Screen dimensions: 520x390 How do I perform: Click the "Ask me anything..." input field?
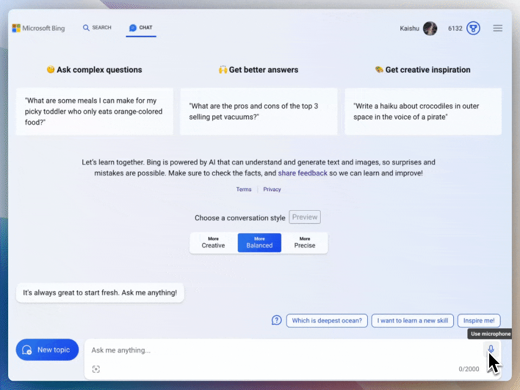point(282,350)
